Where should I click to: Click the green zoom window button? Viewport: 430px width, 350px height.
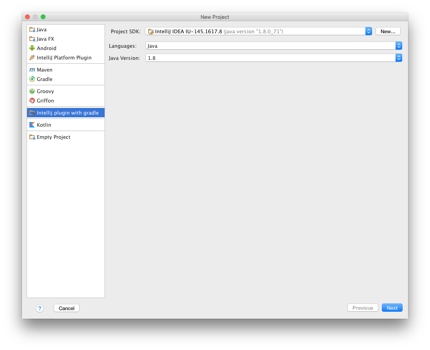[43, 17]
